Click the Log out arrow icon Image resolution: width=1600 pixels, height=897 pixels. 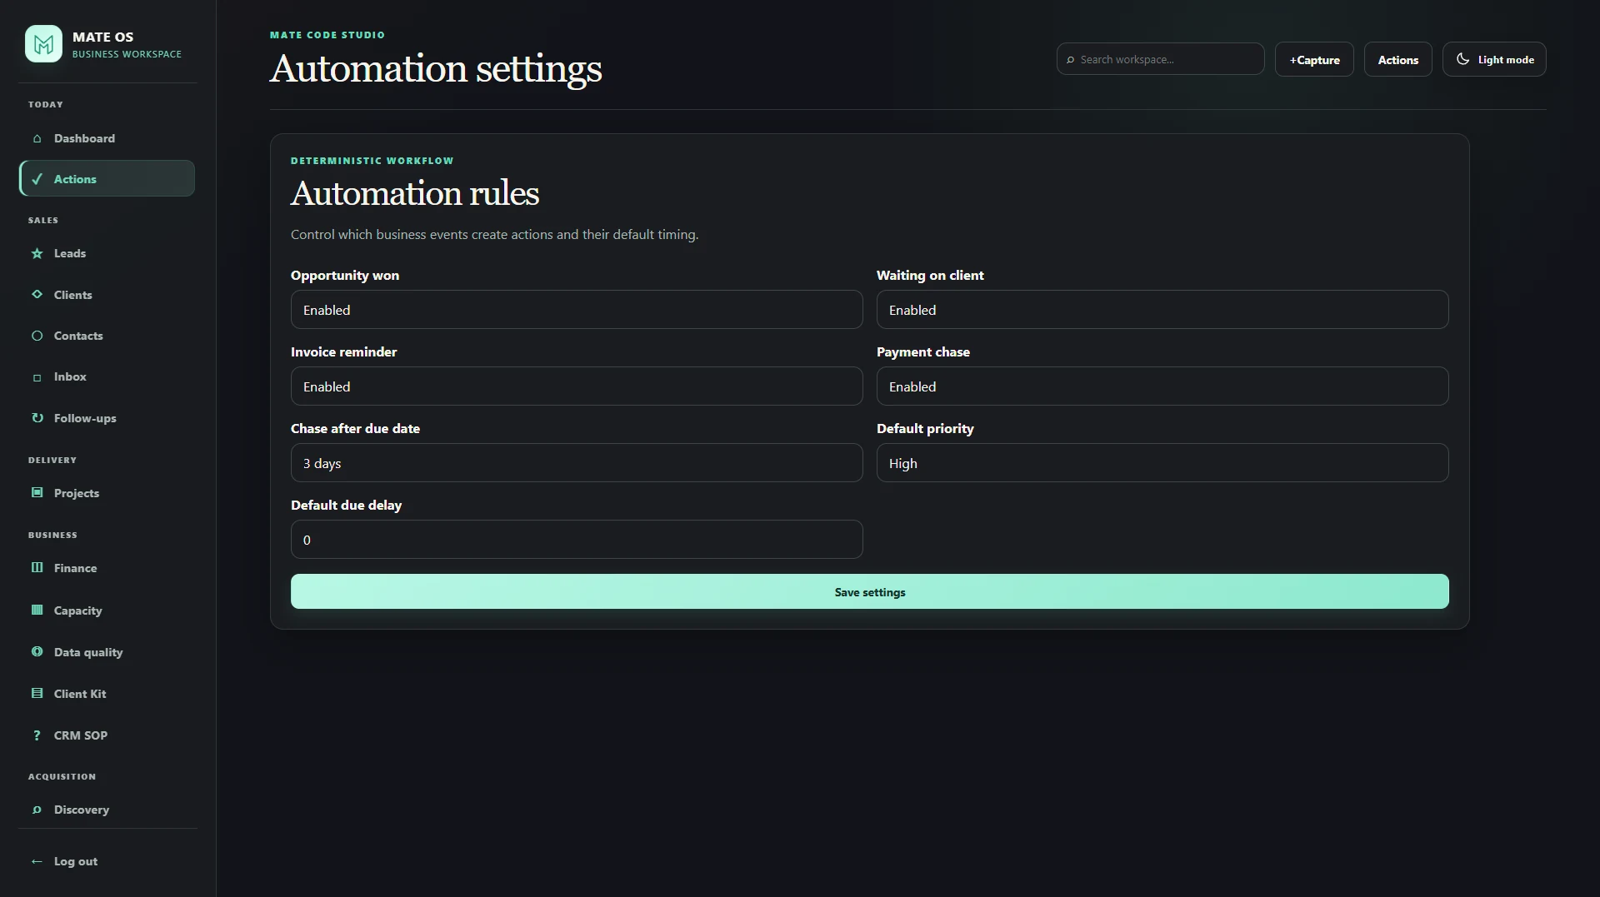click(37, 861)
